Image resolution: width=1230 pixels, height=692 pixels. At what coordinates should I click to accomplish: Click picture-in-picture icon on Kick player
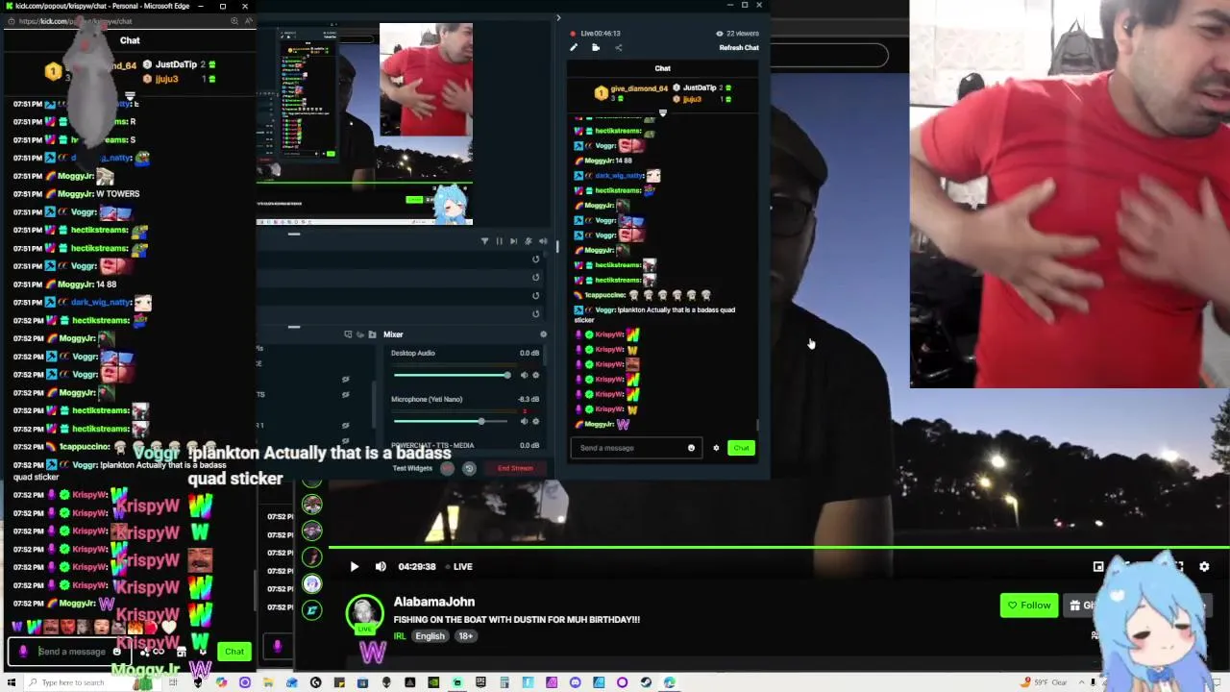tap(1098, 567)
